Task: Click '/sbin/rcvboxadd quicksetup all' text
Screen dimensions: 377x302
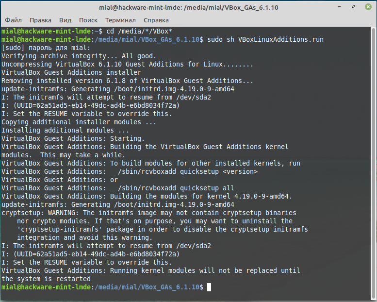Action: [176, 188]
